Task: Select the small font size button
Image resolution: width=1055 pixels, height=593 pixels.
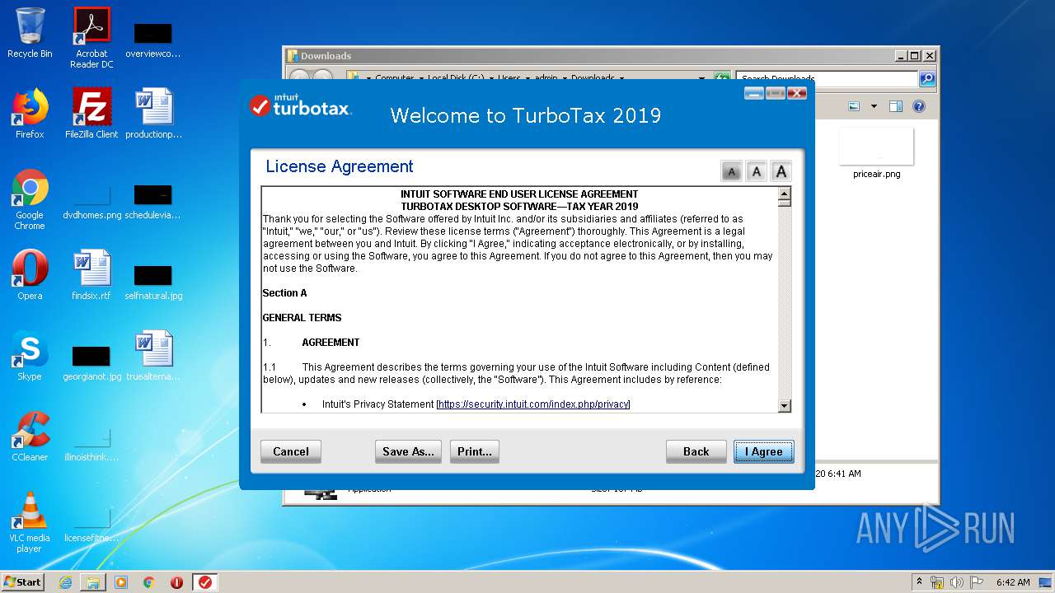Action: click(731, 171)
